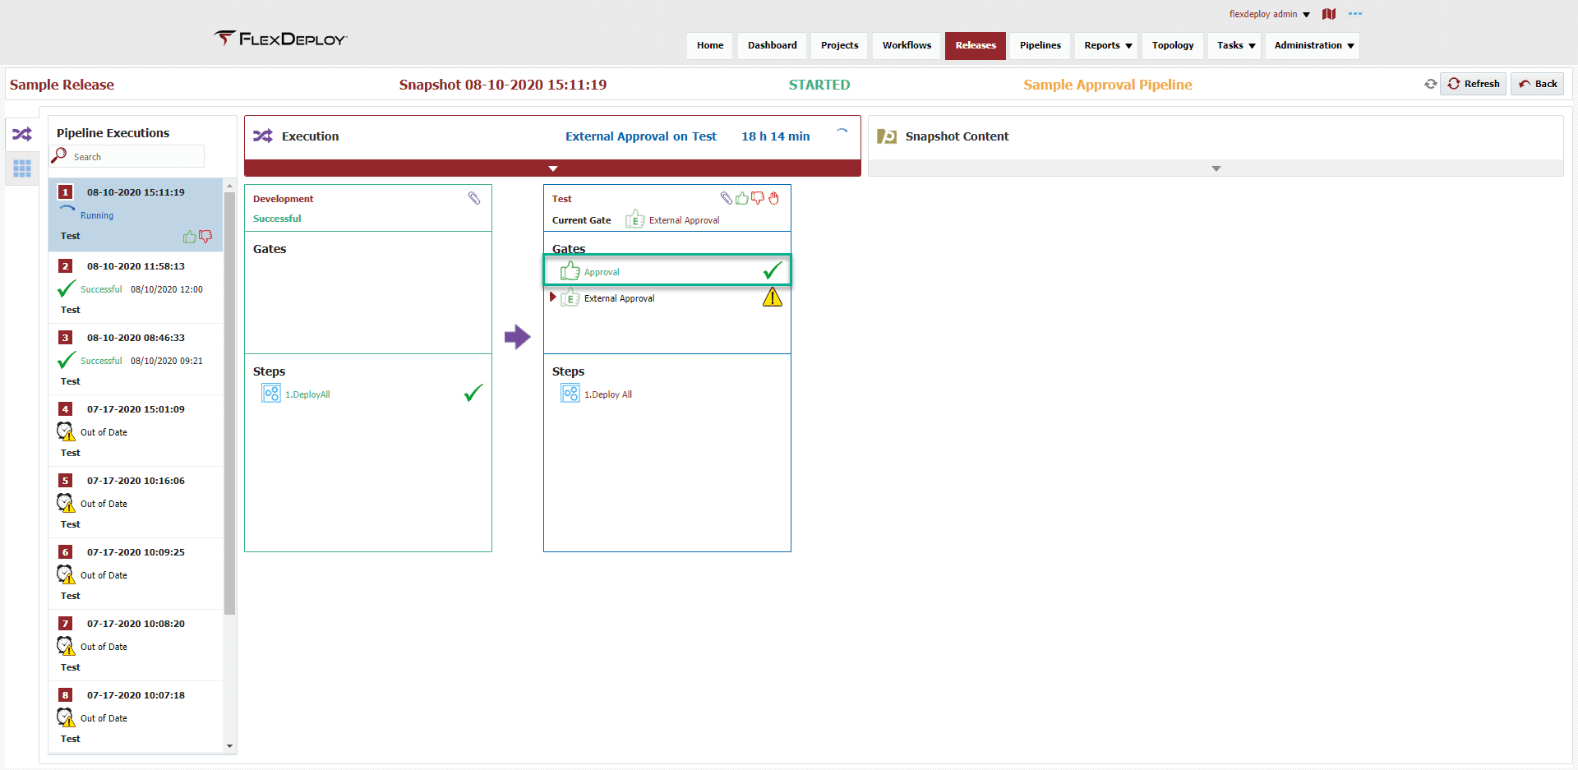1578x770 pixels.
Task: Select the grid view side tab
Action: coord(22,168)
